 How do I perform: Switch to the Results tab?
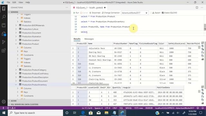(x=77, y=39)
